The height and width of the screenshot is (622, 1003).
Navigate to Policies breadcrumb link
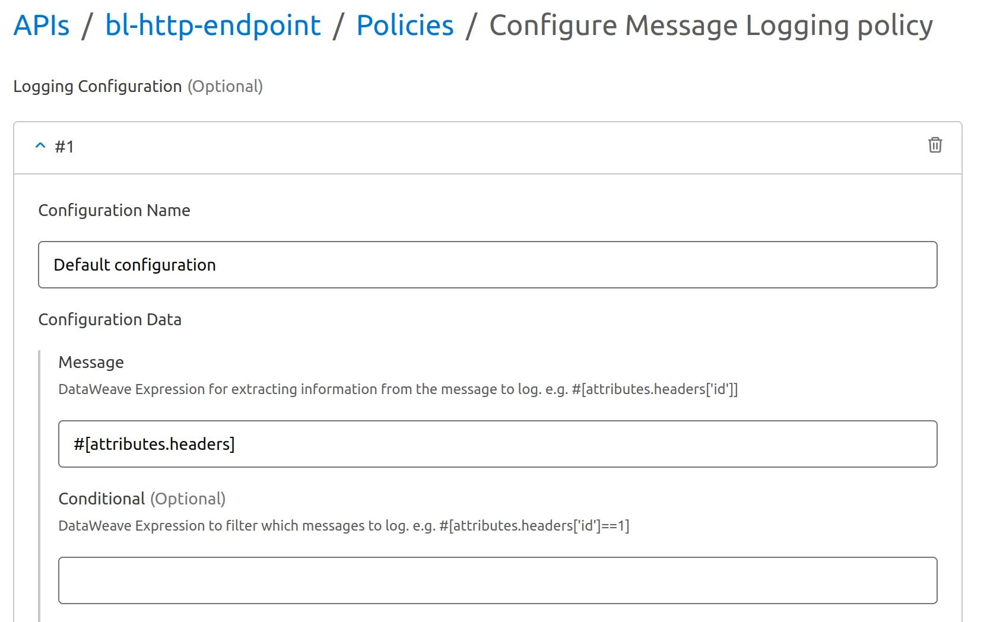(405, 26)
